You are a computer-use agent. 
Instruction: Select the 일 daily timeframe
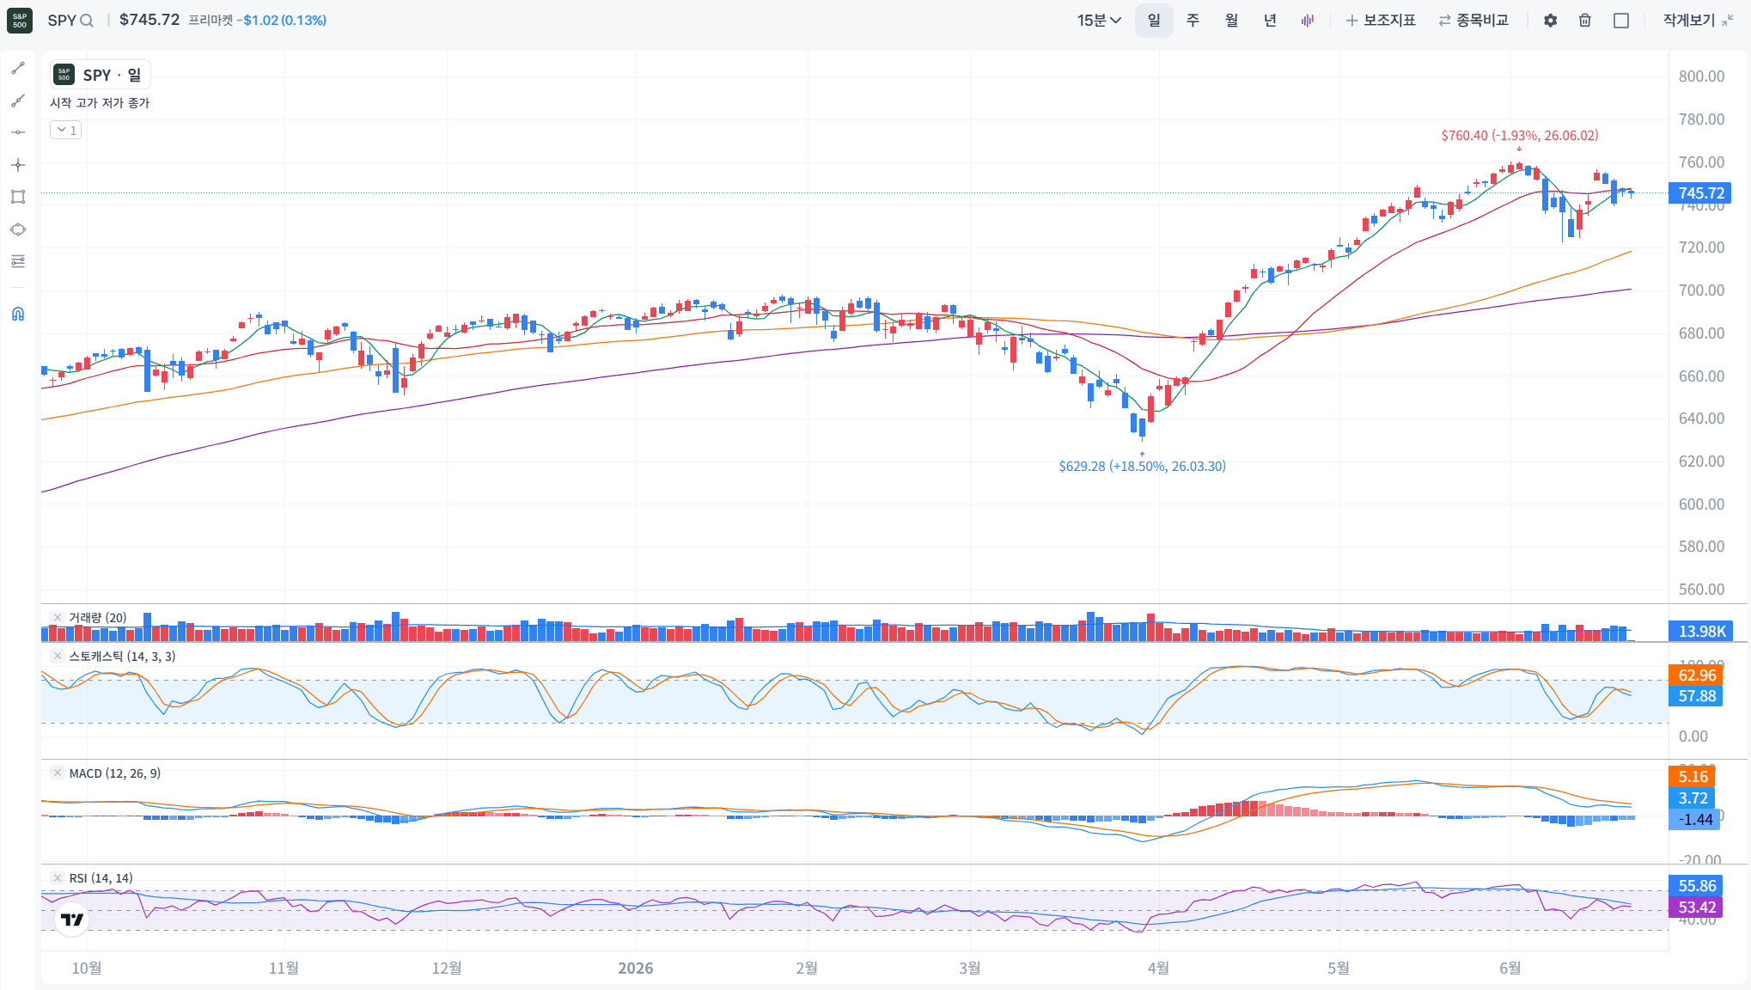(x=1154, y=21)
